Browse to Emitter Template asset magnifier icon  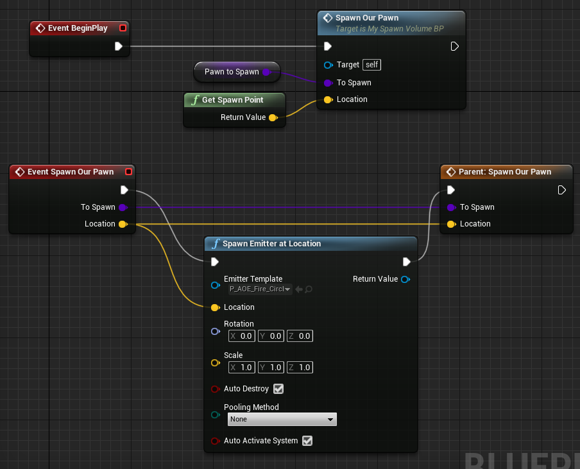click(x=309, y=289)
